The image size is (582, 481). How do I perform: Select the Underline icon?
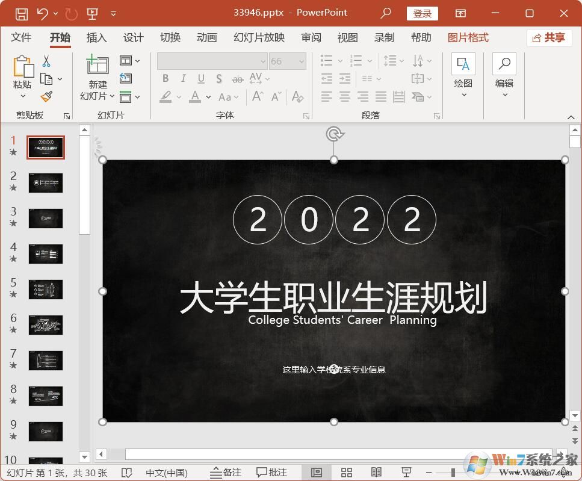pos(200,78)
